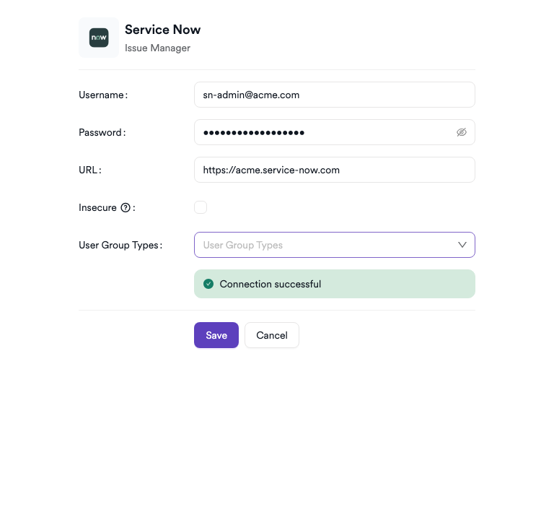Click the Password label text
Screen dimensions: 554x520
coord(101,132)
